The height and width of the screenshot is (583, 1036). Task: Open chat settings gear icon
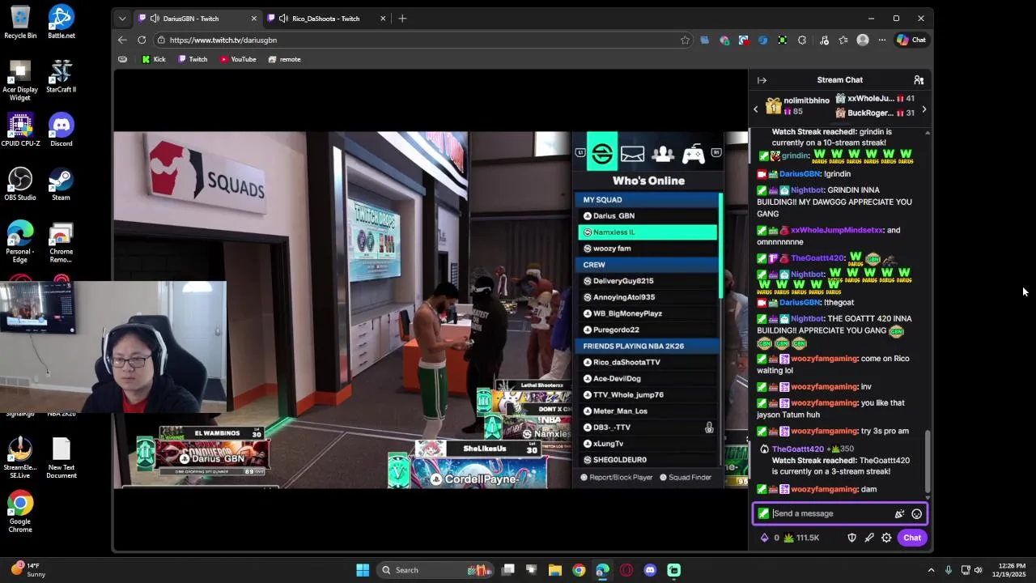pyautogui.click(x=886, y=538)
